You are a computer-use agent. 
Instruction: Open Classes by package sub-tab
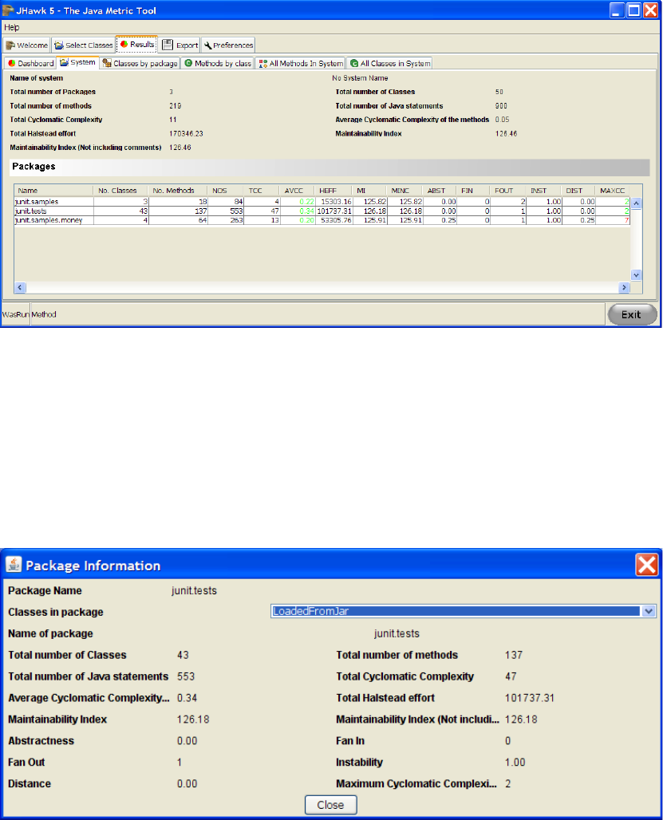click(x=140, y=63)
